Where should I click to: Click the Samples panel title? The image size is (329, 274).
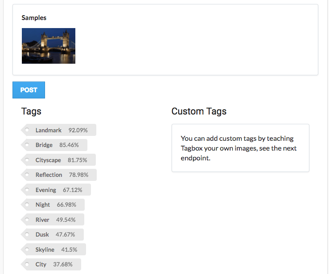click(x=34, y=18)
